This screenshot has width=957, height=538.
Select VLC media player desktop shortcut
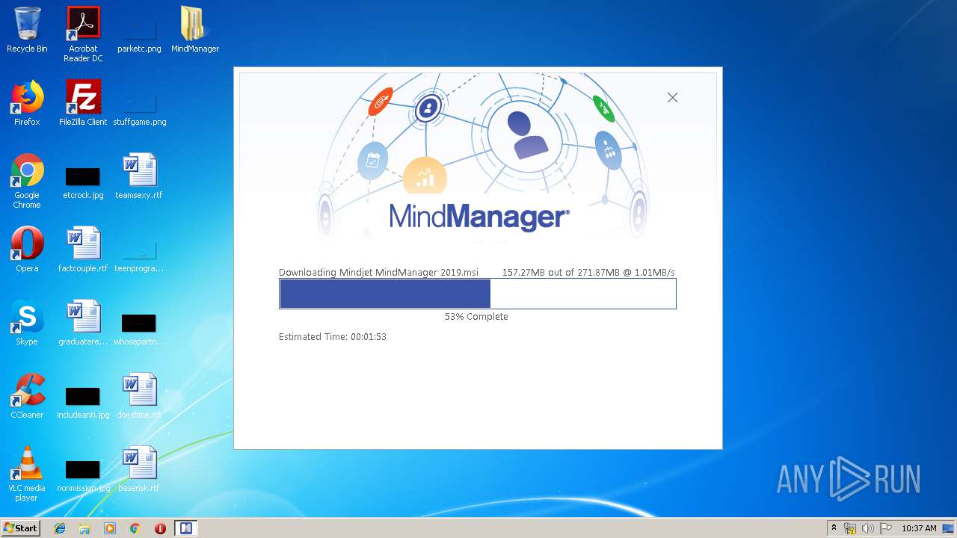[27, 474]
